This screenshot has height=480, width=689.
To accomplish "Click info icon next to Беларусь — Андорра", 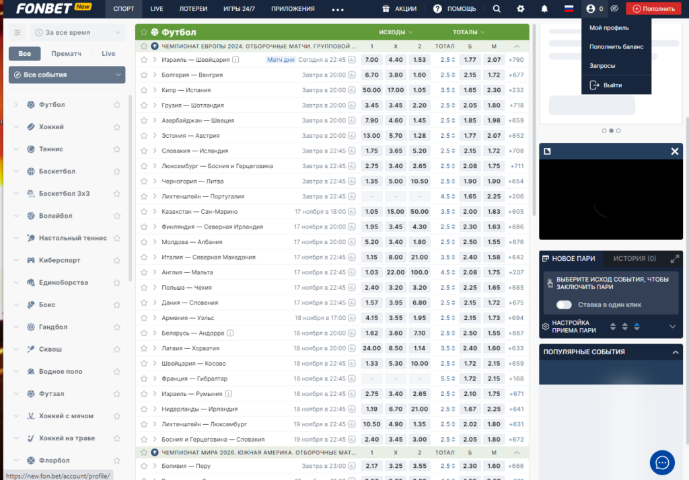I will [x=230, y=333].
